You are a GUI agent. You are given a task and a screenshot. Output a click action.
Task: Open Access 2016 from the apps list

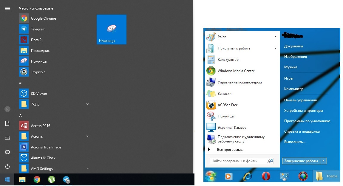coord(40,125)
